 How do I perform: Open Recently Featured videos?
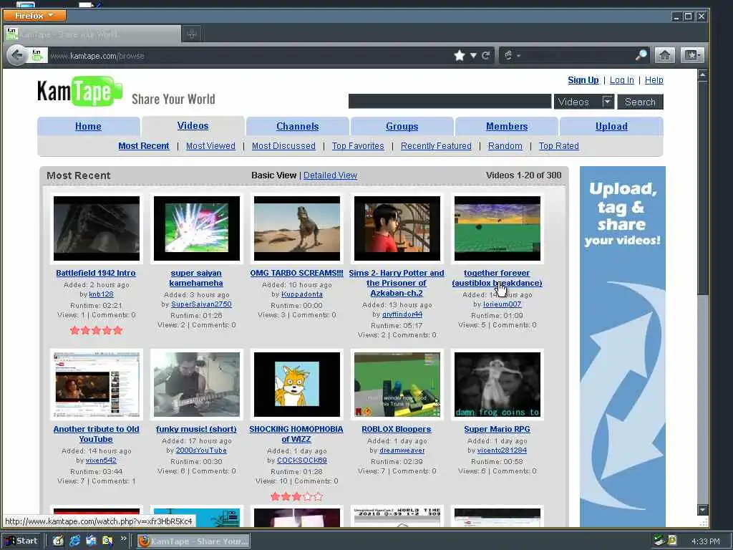click(x=436, y=146)
